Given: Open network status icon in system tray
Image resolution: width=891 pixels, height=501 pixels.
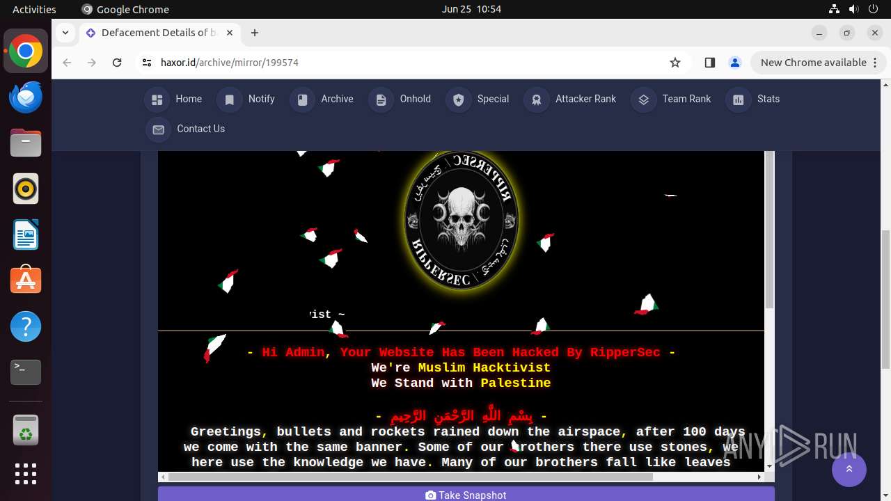Looking at the screenshot, I should pyautogui.click(x=834, y=9).
